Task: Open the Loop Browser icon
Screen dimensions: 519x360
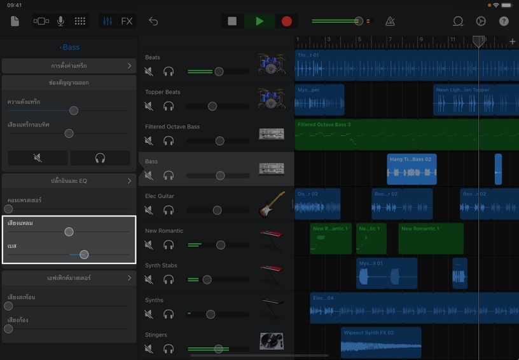Action: point(457,21)
